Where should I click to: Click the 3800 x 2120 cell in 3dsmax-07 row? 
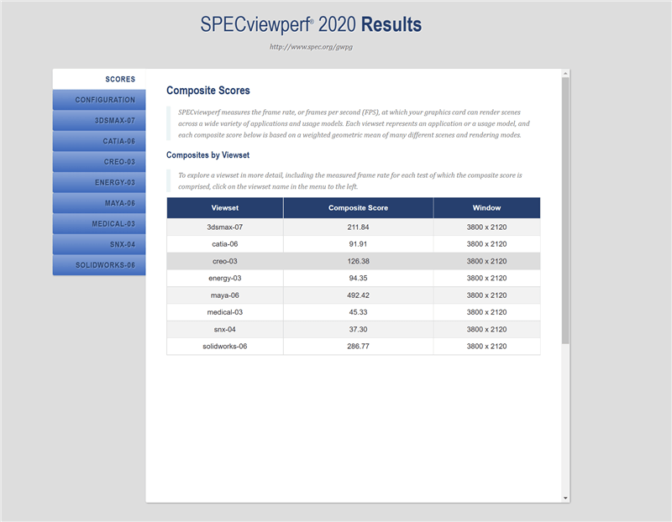pos(487,227)
